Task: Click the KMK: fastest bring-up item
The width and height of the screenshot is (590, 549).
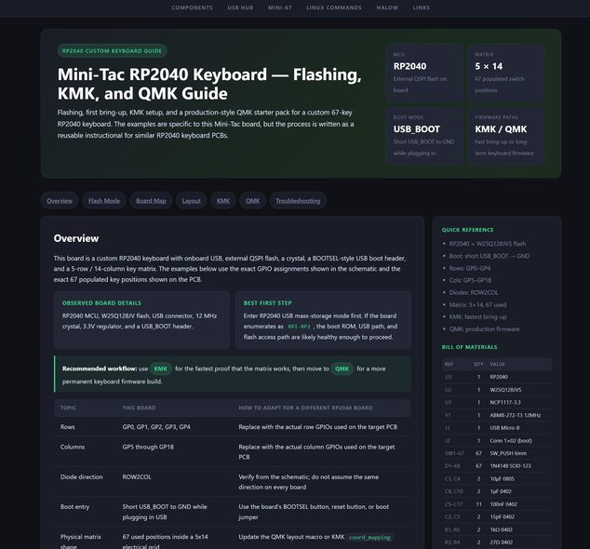Action: [x=477, y=316]
